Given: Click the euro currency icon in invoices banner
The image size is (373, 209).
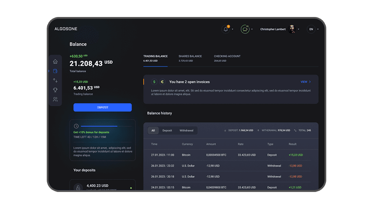Looking at the screenshot, I should 162,81.
